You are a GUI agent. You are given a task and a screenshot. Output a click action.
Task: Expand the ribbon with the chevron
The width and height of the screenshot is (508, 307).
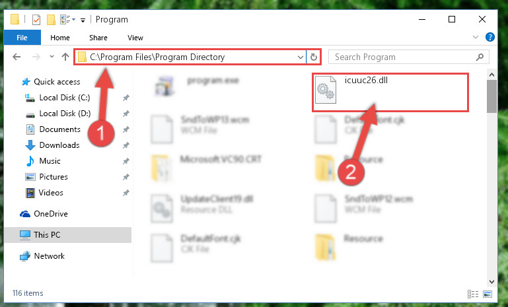(475, 37)
